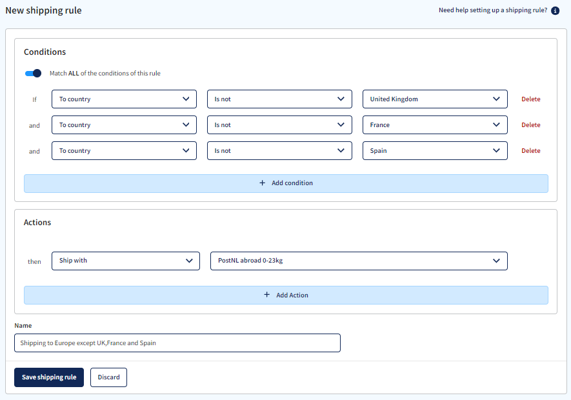The image size is (571, 400).
Task: Delete the France condition
Action: (530, 125)
